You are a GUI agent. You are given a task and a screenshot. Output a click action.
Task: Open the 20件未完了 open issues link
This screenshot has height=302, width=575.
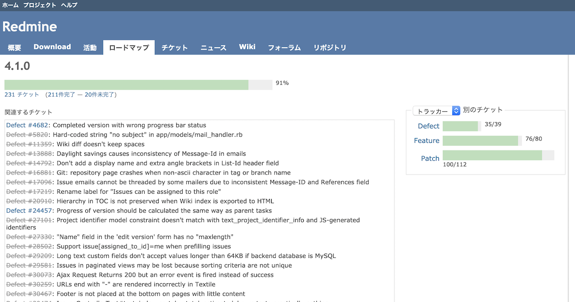point(99,95)
